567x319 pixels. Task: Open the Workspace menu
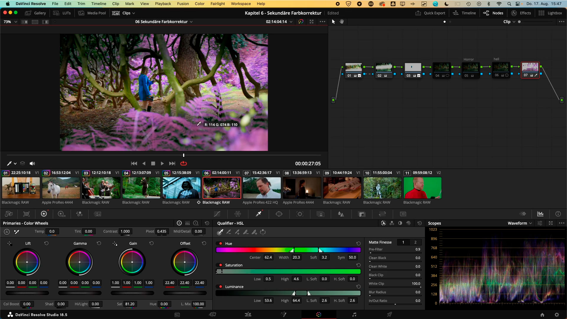(x=241, y=4)
